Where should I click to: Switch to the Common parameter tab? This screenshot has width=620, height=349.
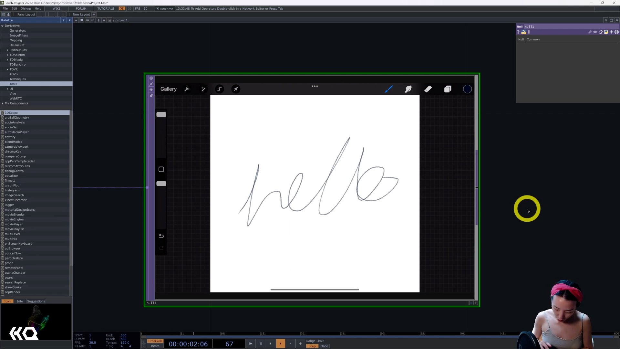(x=533, y=39)
